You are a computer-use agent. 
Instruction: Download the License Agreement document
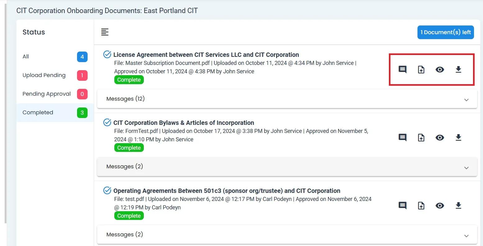pyautogui.click(x=458, y=70)
